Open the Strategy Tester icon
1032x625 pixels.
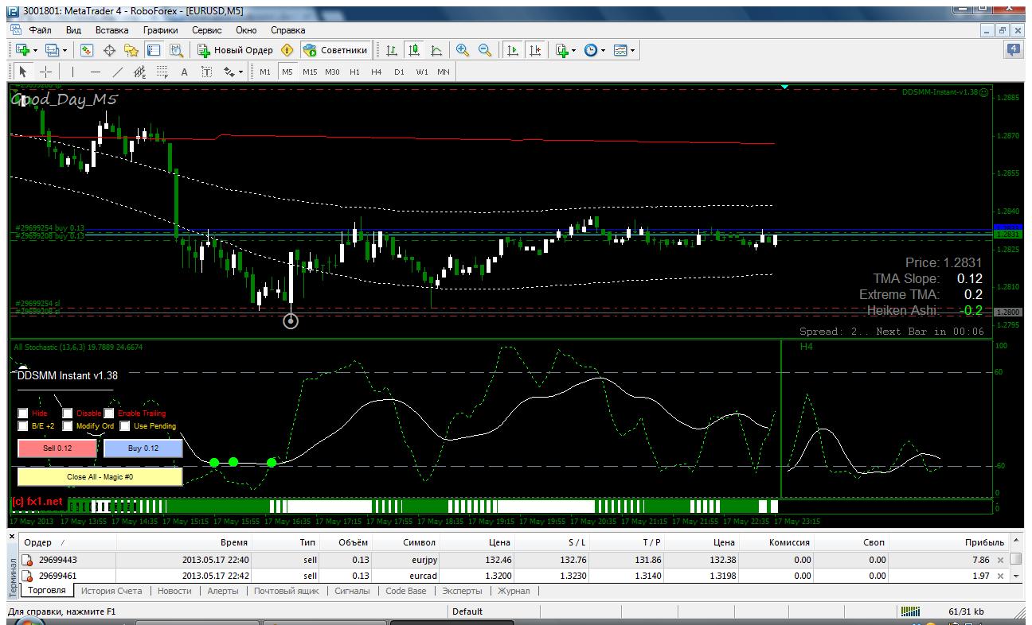(176, 50)
